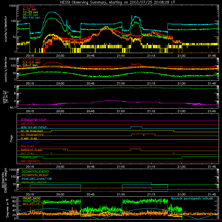
Task: Click the yellow '12-25 keV' legend label
Action: click(x=31, y=12)
